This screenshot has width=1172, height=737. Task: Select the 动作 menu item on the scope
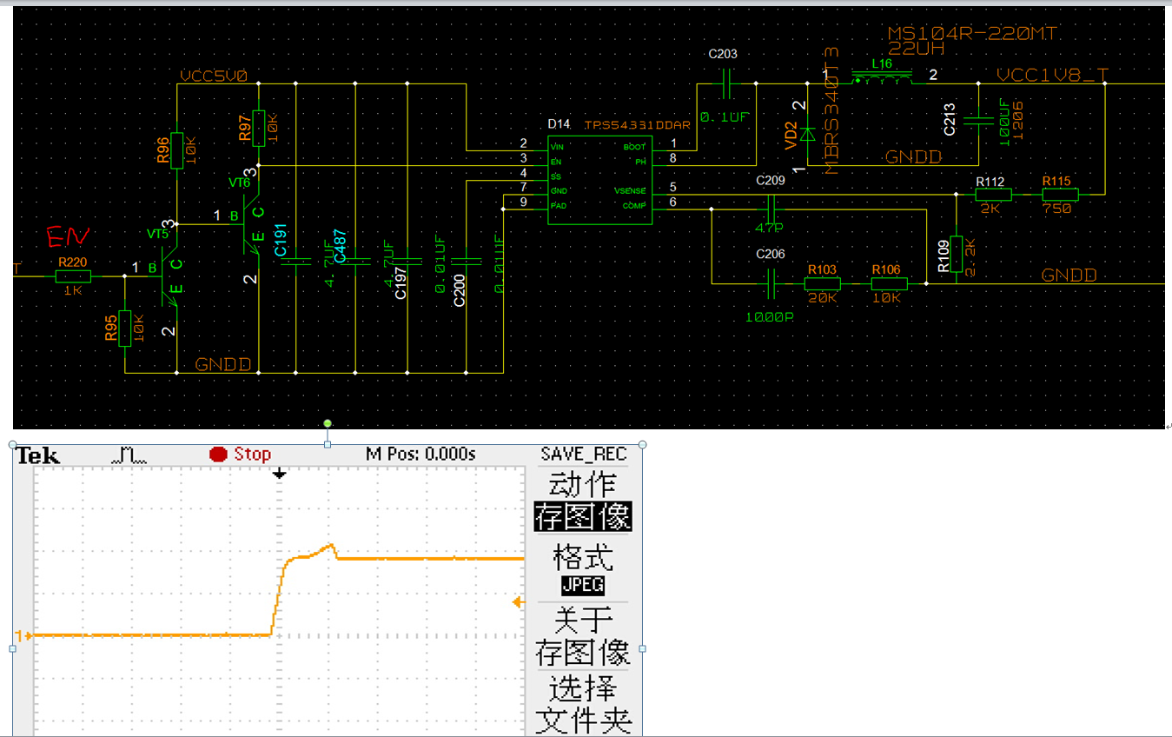click(582, 485)
